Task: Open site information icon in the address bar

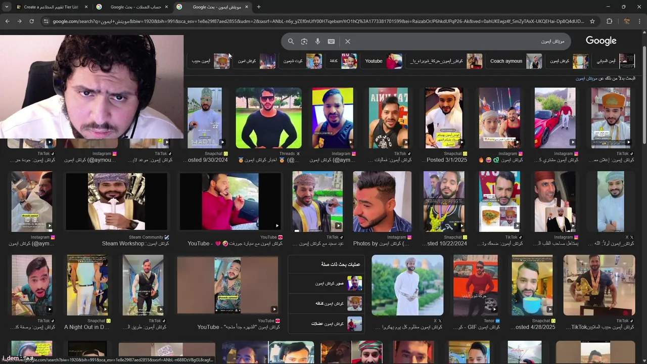Action: coord(46,21)
